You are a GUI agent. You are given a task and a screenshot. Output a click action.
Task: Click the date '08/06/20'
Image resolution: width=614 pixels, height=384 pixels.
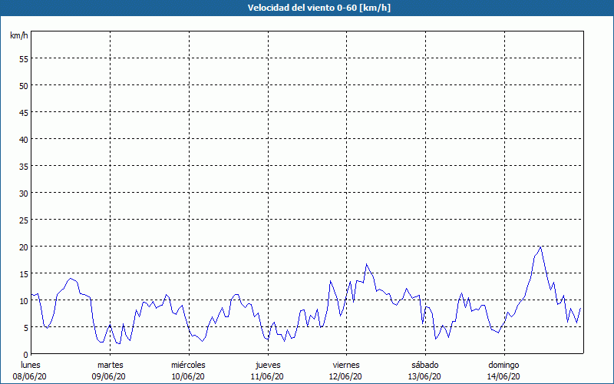[x=30, y=376]
